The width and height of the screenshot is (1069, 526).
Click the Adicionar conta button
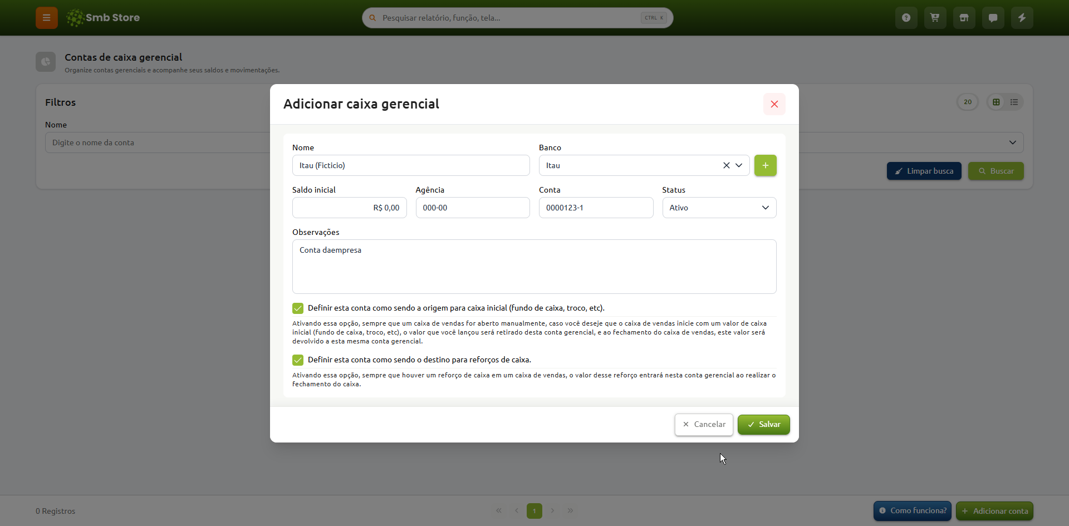994,511
